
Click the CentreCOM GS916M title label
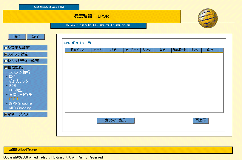[x=49, y=7]
